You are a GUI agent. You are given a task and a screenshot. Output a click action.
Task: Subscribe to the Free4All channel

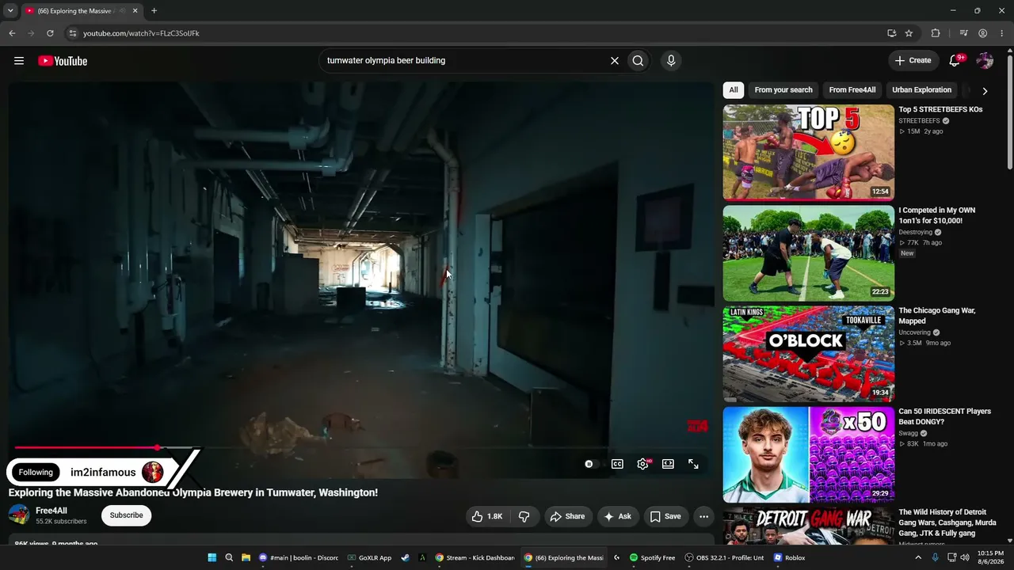[x=127, y=515]
